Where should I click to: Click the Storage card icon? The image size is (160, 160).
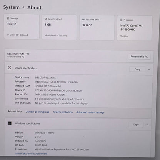click(8, 18)
